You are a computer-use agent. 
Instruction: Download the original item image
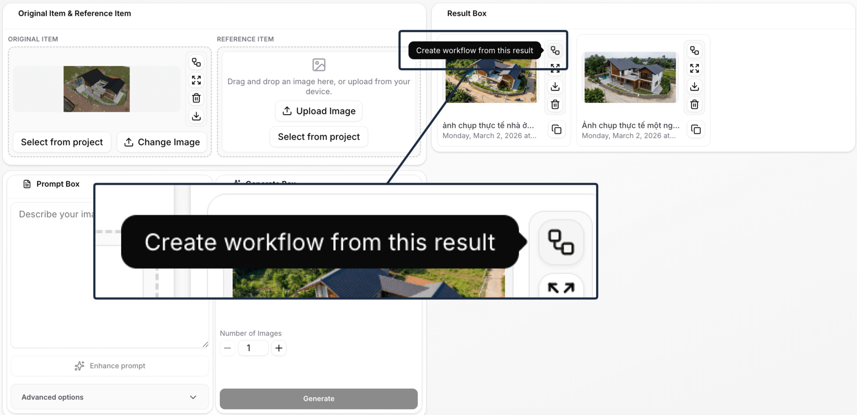[x=196, y=116]
